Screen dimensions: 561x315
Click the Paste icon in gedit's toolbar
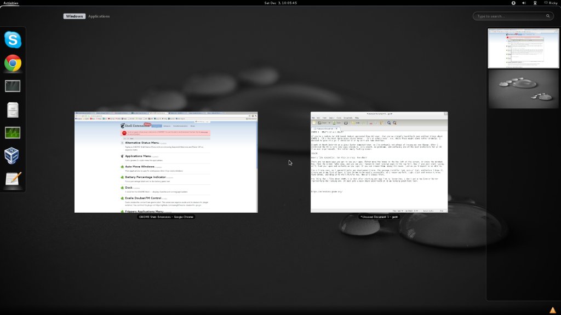point(382,122)
